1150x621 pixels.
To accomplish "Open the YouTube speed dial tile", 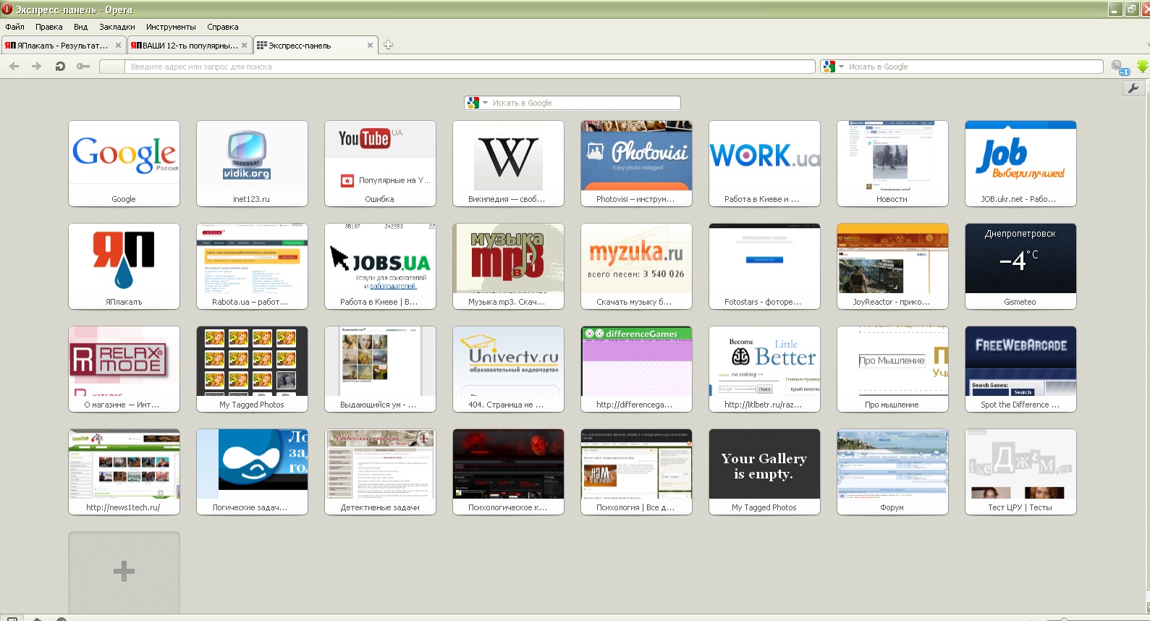I will tap(380, 164).
